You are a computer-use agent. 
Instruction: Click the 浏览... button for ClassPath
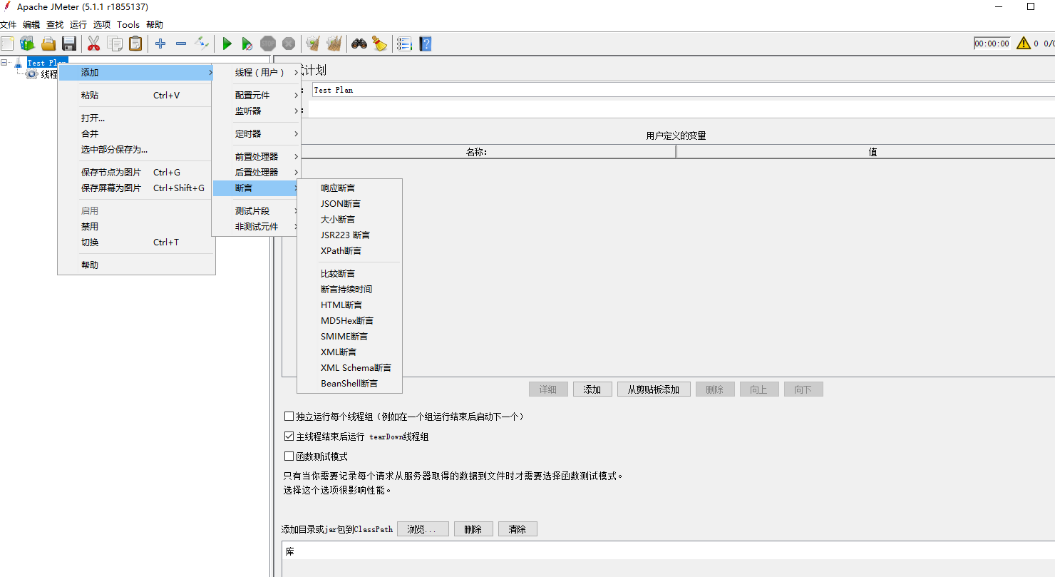pos(423,529)
